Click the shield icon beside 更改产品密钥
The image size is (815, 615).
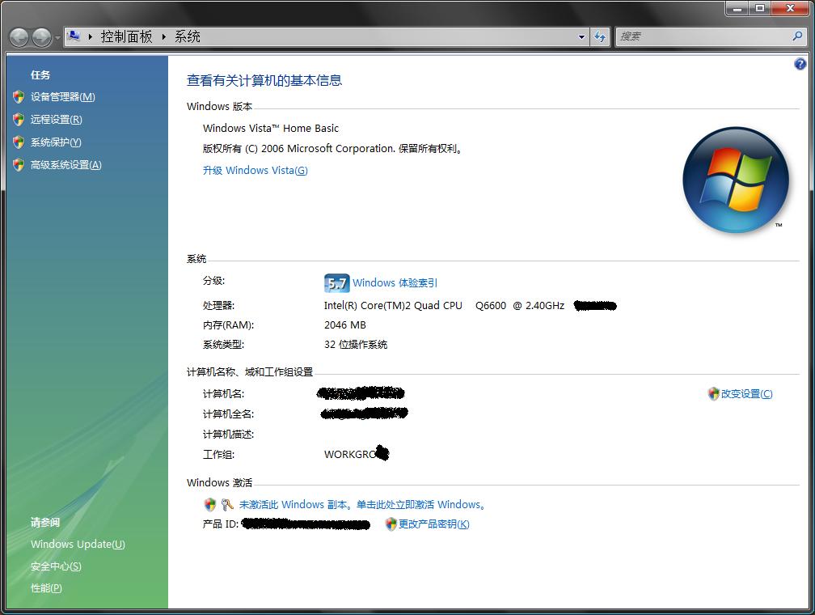[391, 524]
